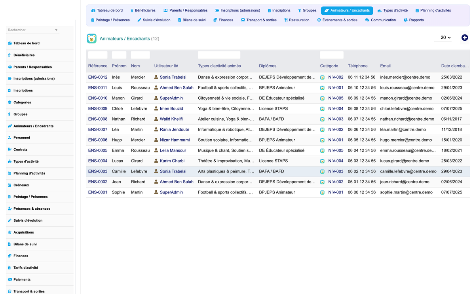Go to Pointage / Présences top tab
Viewport: 475px width, 294px height.
coord(110,20)
